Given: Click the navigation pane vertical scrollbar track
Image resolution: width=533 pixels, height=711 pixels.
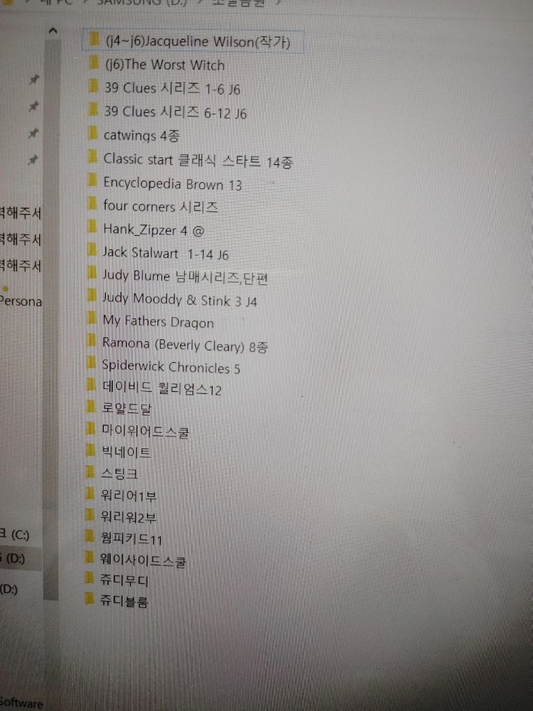Looking at the screenshot, I should (52, 320).
